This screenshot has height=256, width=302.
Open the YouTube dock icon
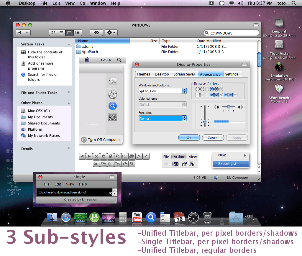point(137,217)
